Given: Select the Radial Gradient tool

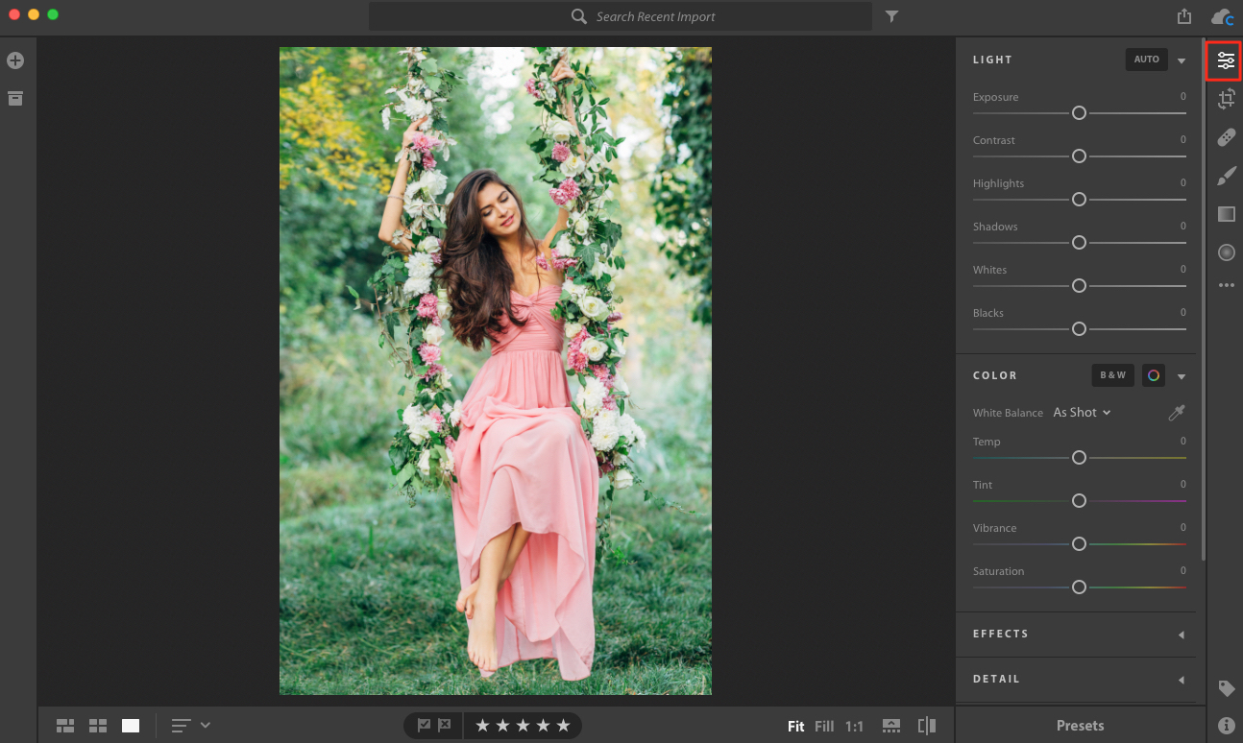Looking at the screenshot, I should 1226,252.
